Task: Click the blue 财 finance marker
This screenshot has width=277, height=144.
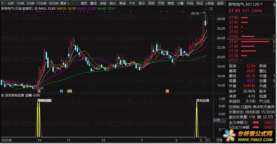Action: point(62,91)
